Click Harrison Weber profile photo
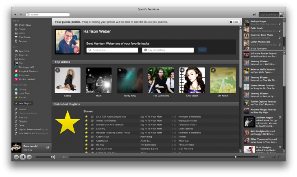The height and width of the screenshot is (177, 297). (68, 42)
